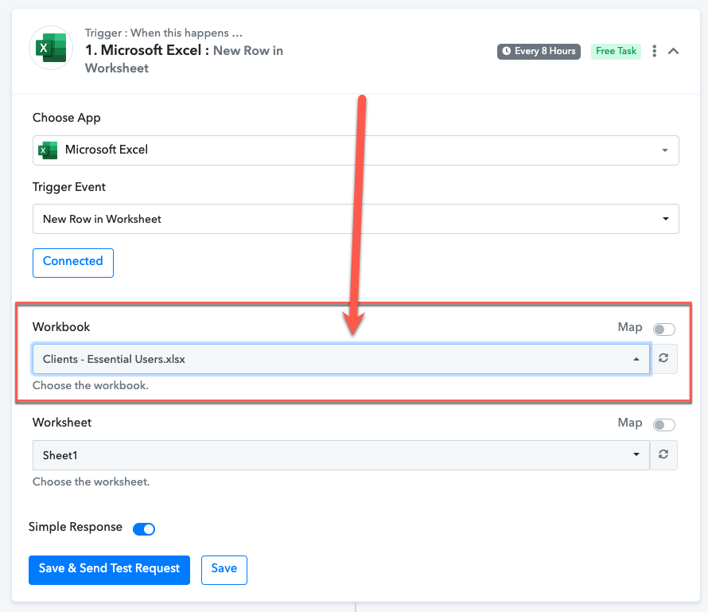708x612 pixels.
Task: Click the Every 8 Hours polling badge
Action: [539, 51]
